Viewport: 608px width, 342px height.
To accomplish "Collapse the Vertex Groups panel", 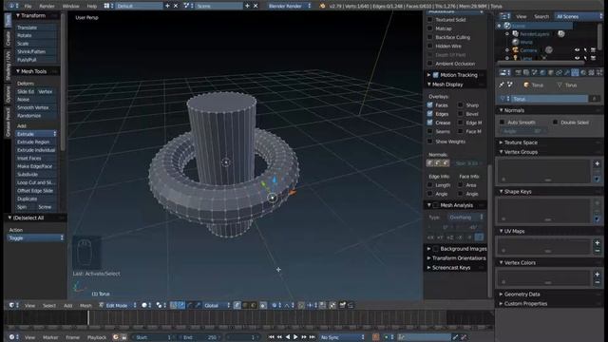I will tap(501, 152).
